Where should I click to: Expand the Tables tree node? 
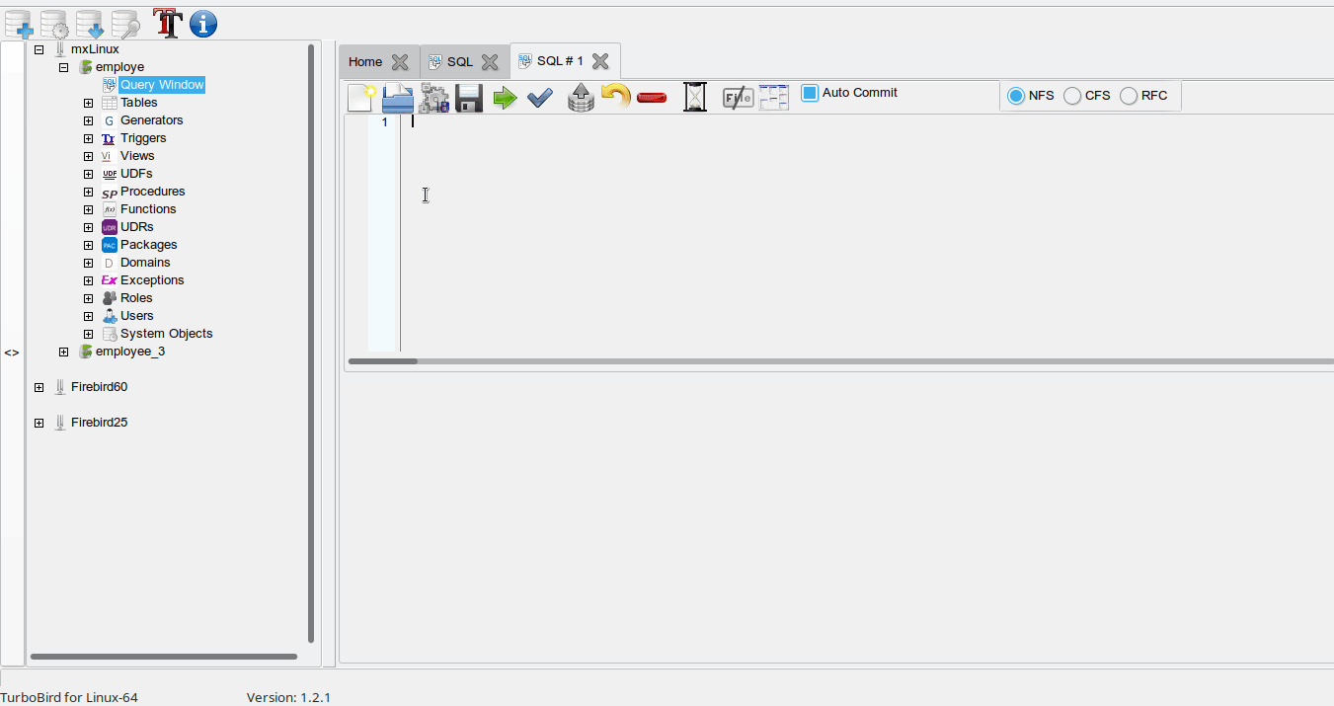(x=88, y=103)
